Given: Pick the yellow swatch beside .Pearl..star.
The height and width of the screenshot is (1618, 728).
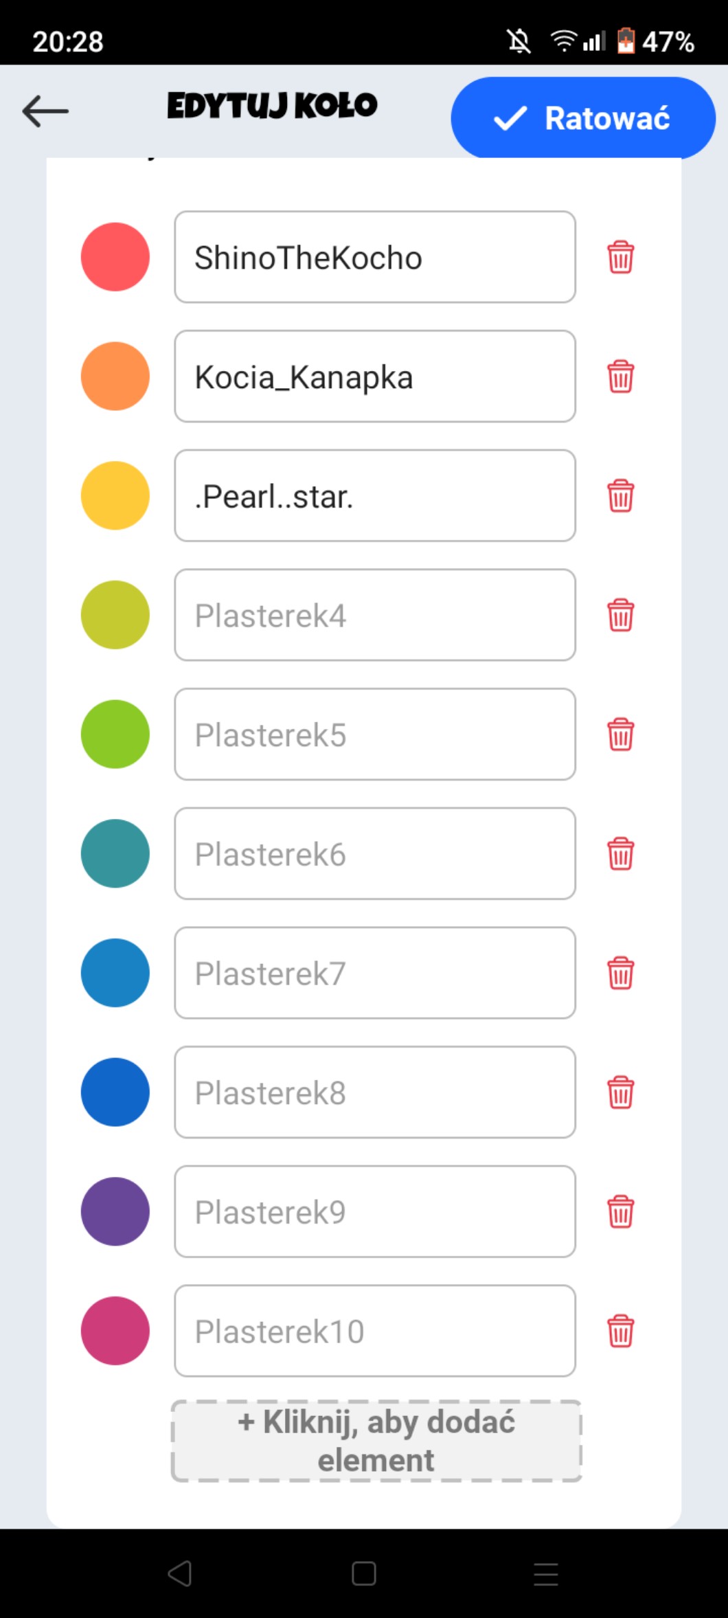Looking at the screenshot, I should 115,495.
